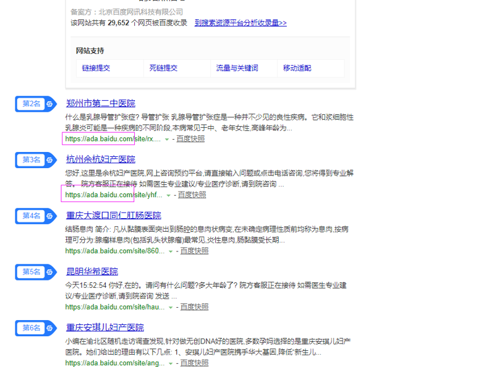Open the 重庆安琪儿妇产医院 result title
This screenshot has height=367, width=494.
(105, 327)
